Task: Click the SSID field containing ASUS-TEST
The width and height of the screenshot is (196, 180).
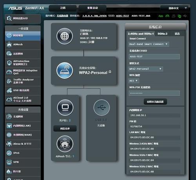Action: 154,57
